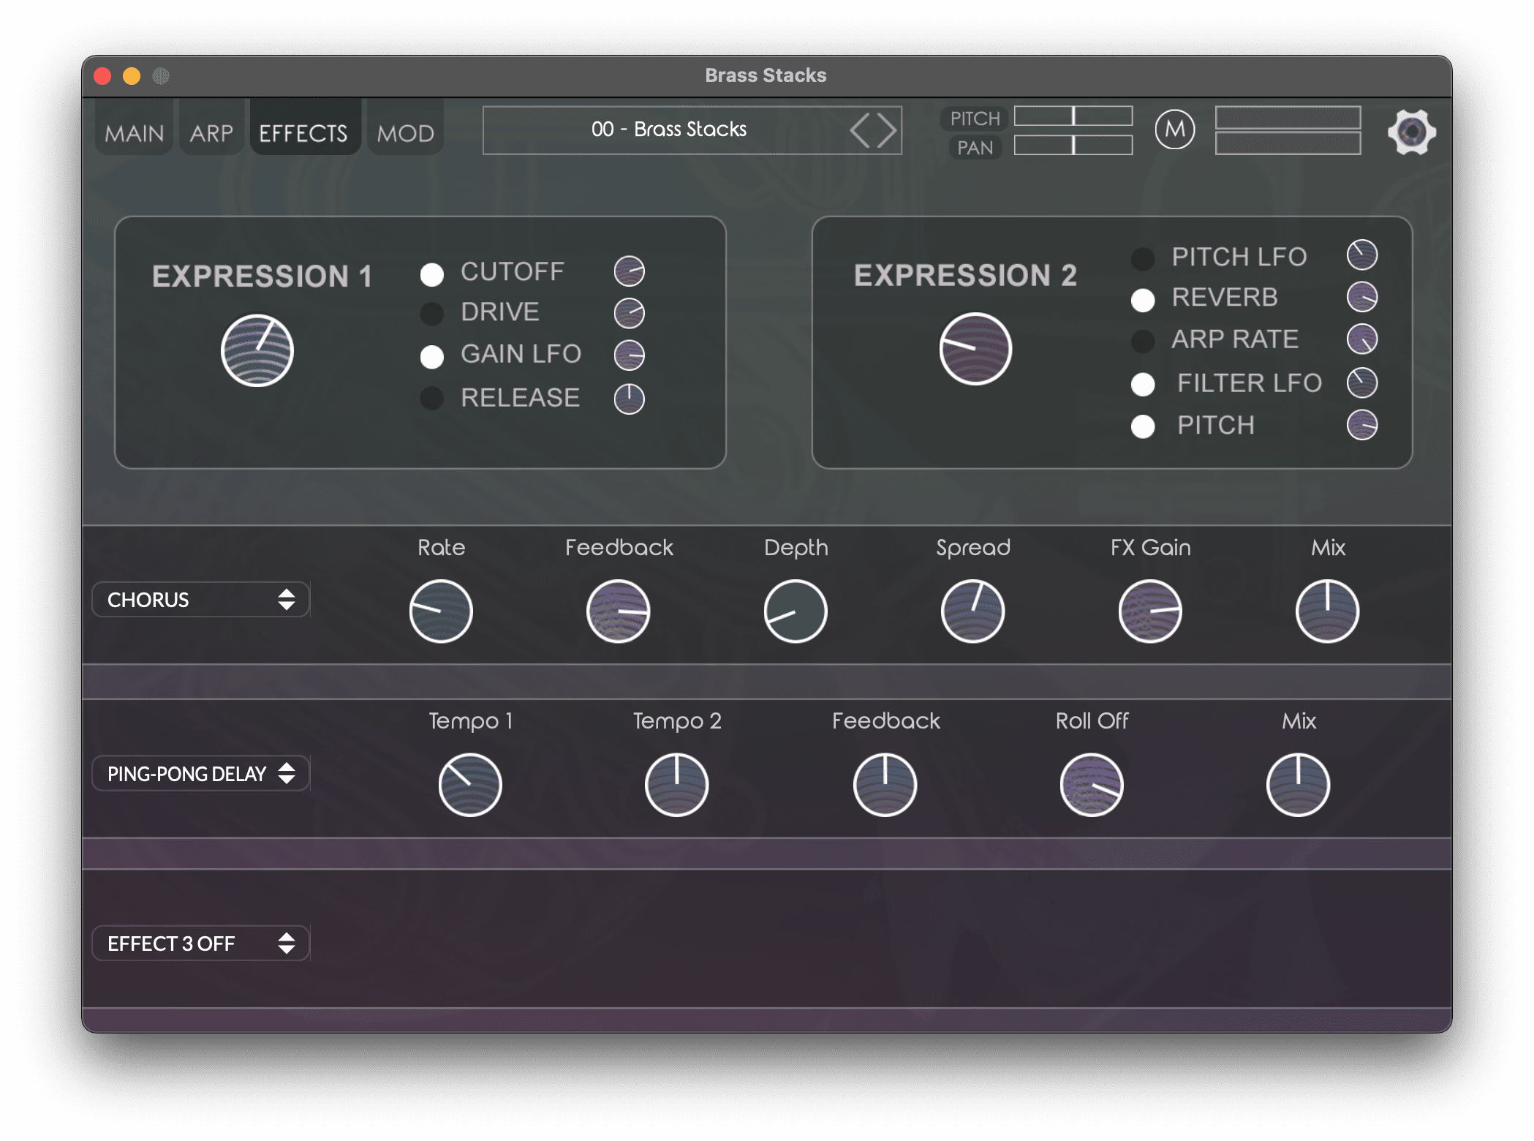Turn off the REVERB expression toggle

coord(1143,300)
